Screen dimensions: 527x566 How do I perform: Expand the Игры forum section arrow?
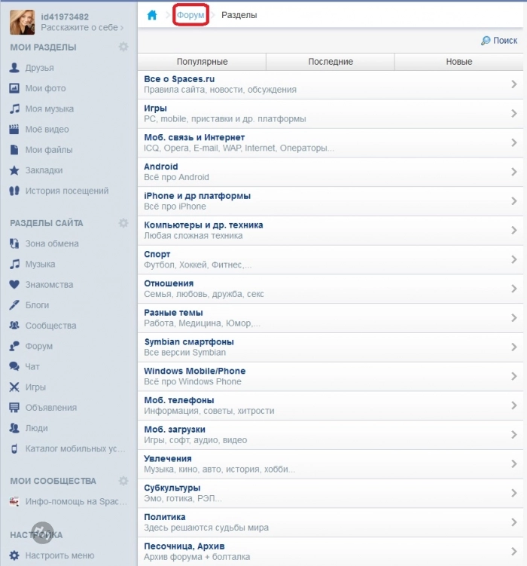pyautogui.click(x=514, y=114)
